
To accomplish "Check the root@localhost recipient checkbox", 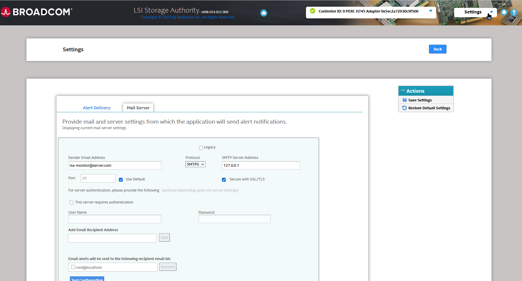I will (x=73, y=267).
